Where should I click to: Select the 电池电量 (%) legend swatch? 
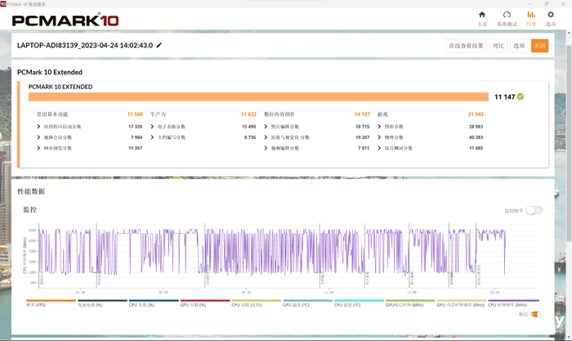click(102, 300)
